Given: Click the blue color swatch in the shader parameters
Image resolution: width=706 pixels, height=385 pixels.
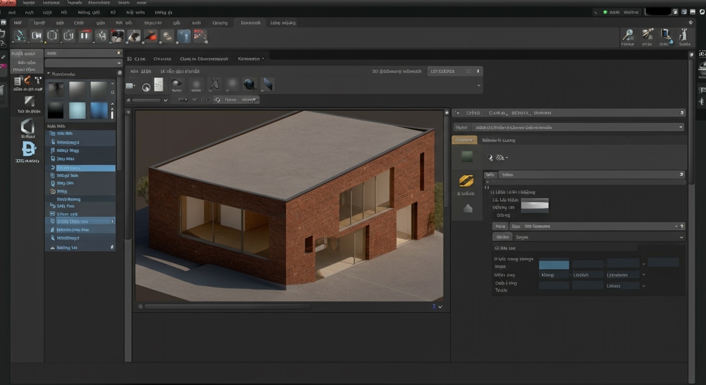Looking at the screenshot, I should click(x=554, y=263).
